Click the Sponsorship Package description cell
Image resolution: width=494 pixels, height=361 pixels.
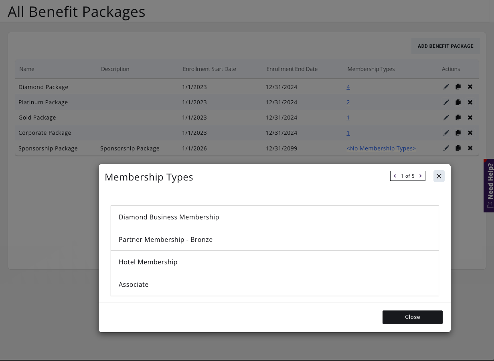pyautogui.click(x=130, y=148)
